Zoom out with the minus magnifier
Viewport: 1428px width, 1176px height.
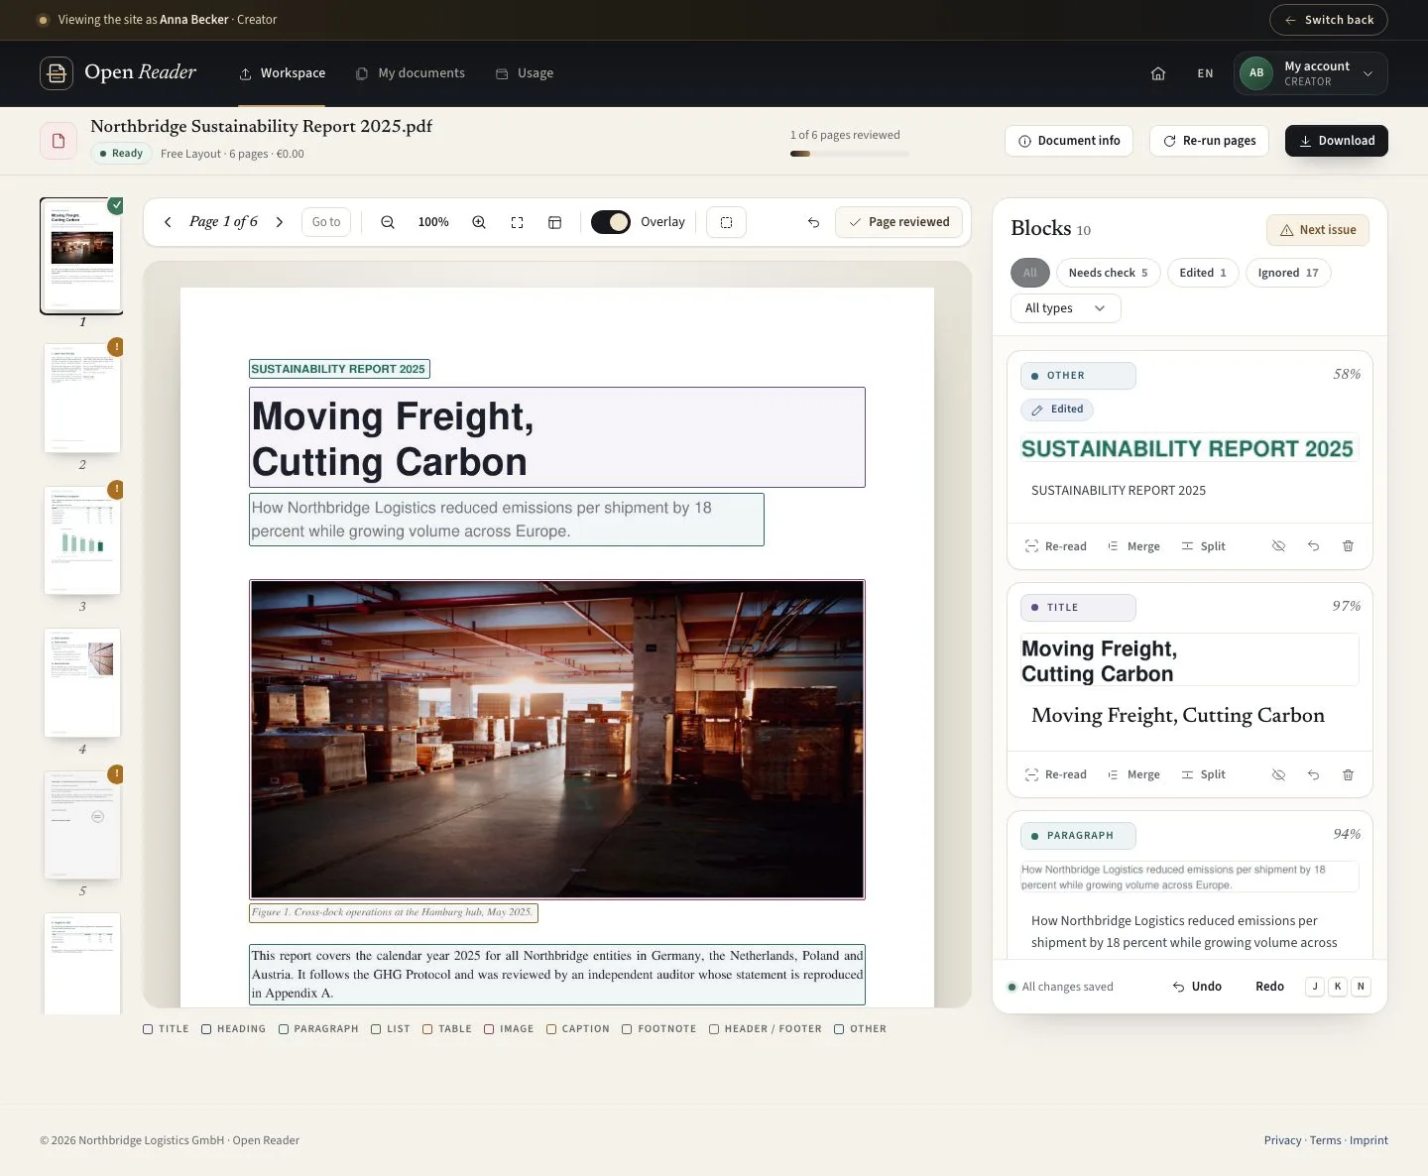[x=388, y=222]
